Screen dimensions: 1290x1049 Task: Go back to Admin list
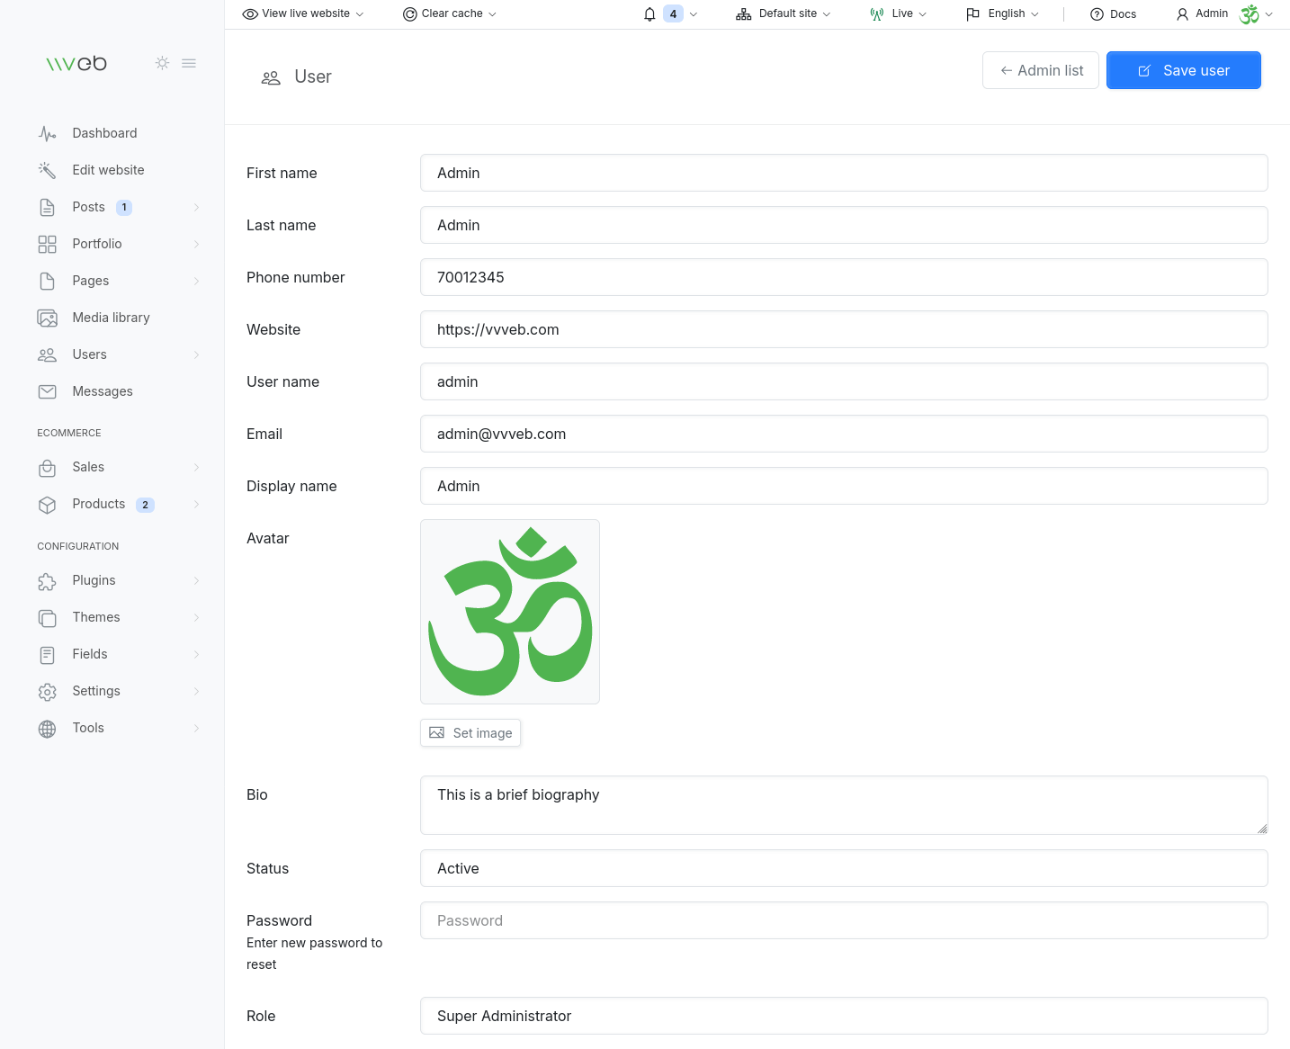pos(1041,70)
